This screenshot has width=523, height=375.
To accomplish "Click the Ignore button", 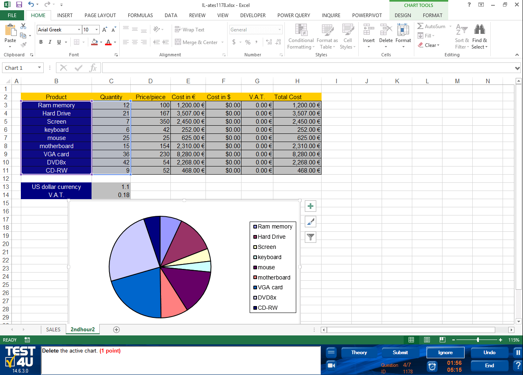I will pyautogui.click(x=445, y=353).
